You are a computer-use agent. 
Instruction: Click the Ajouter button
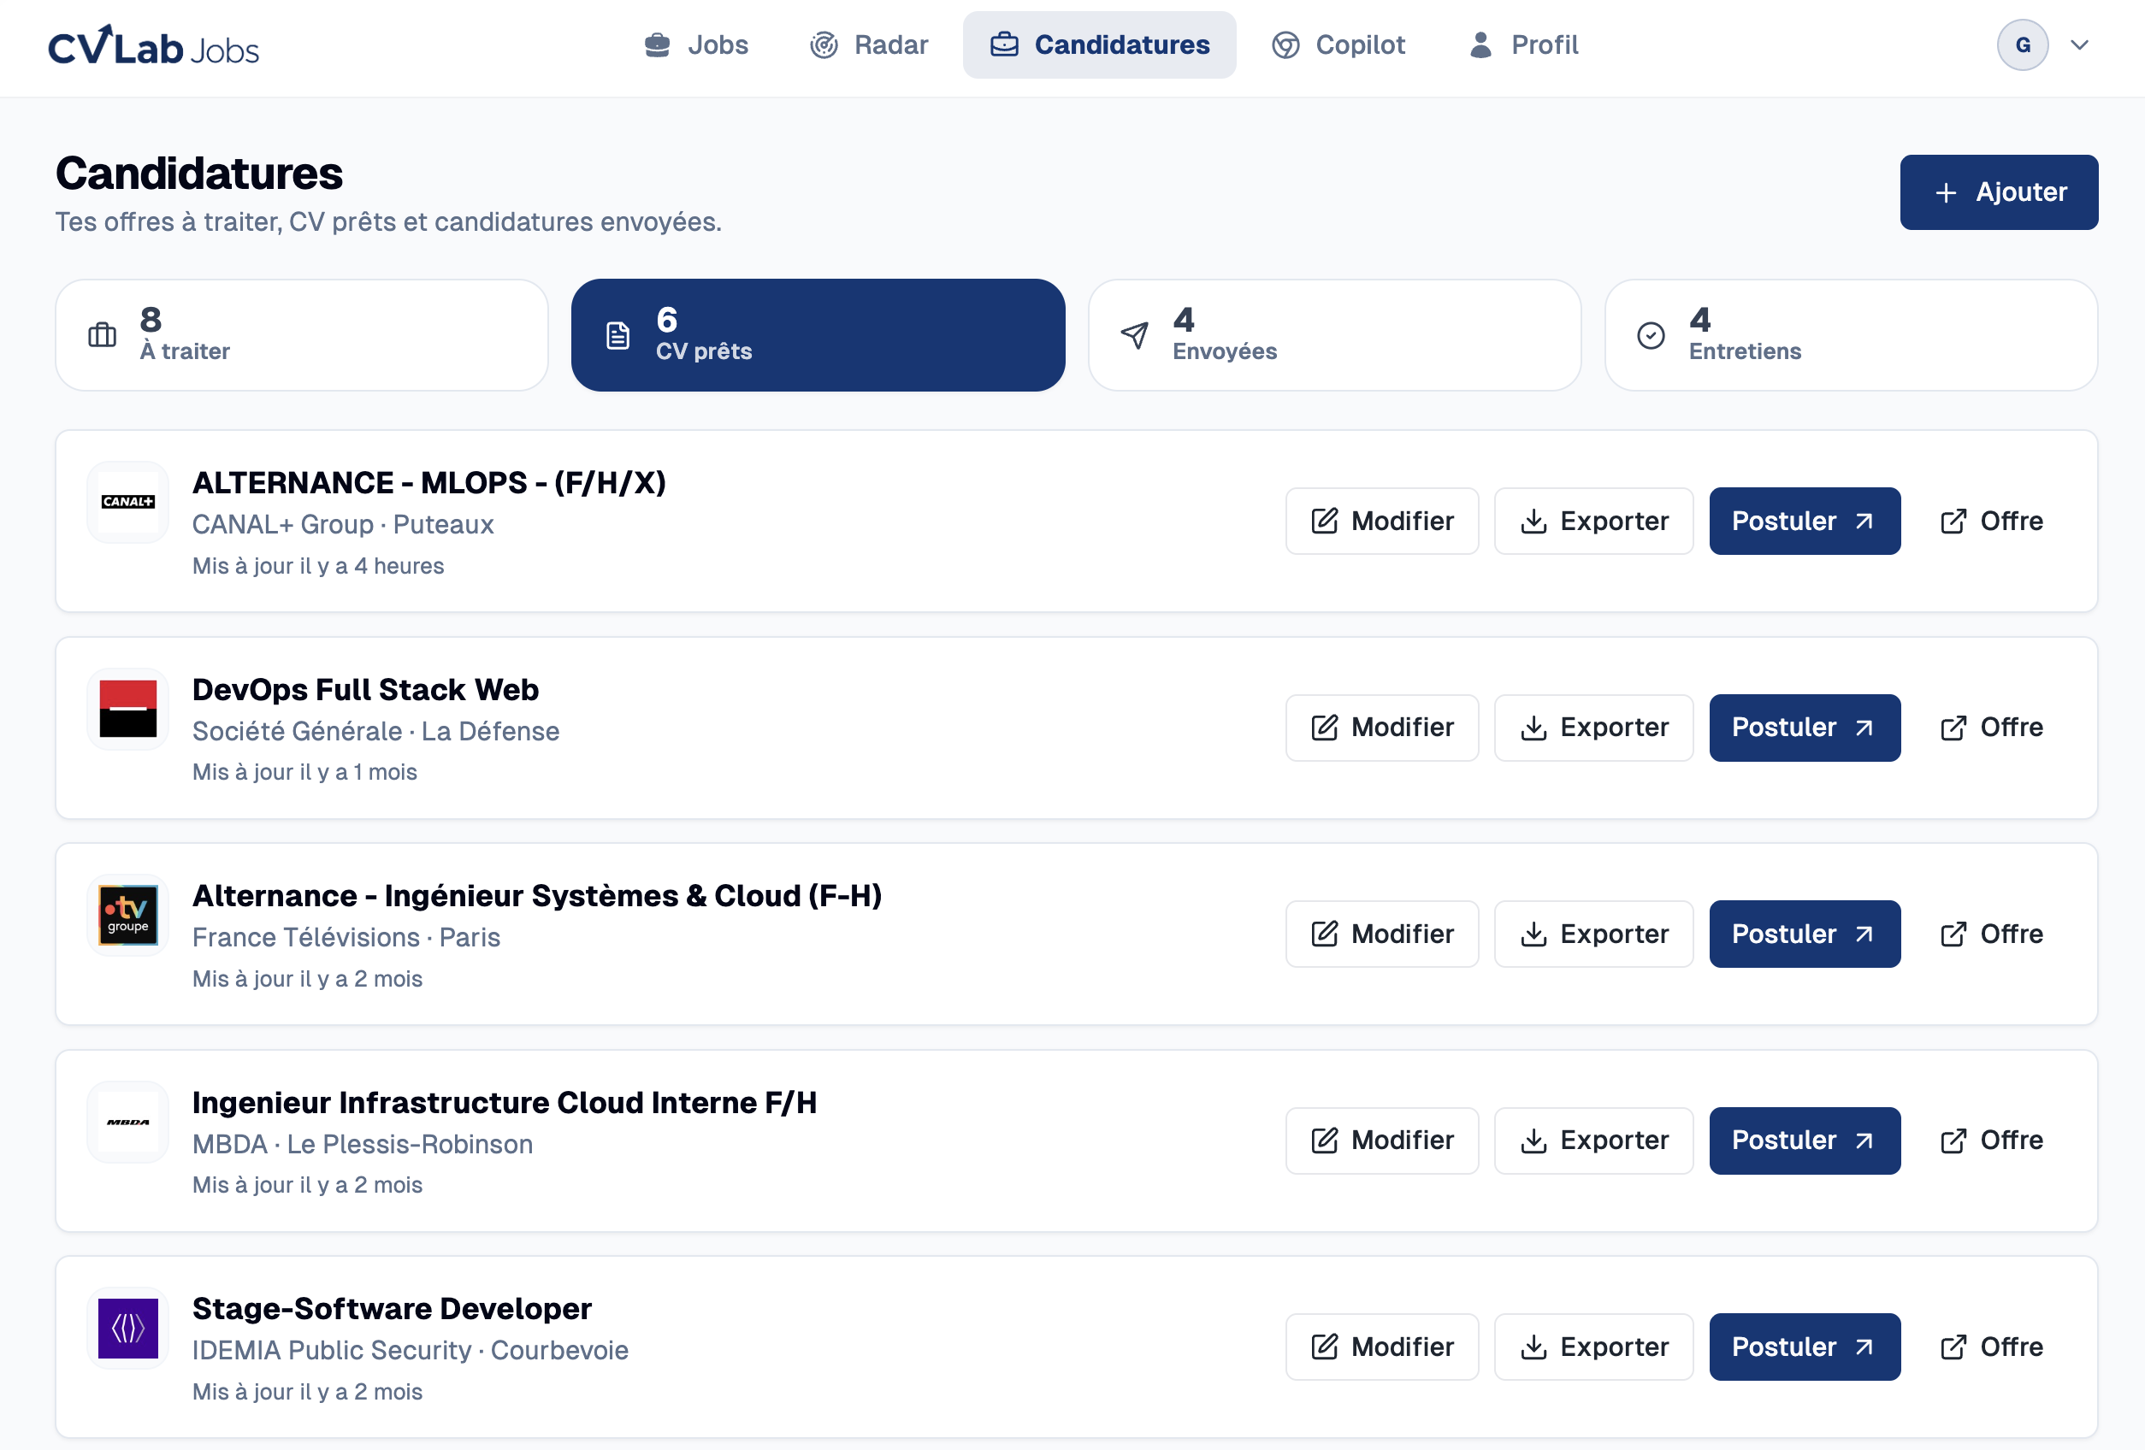pyautogui.click(x=1999, y=192)
